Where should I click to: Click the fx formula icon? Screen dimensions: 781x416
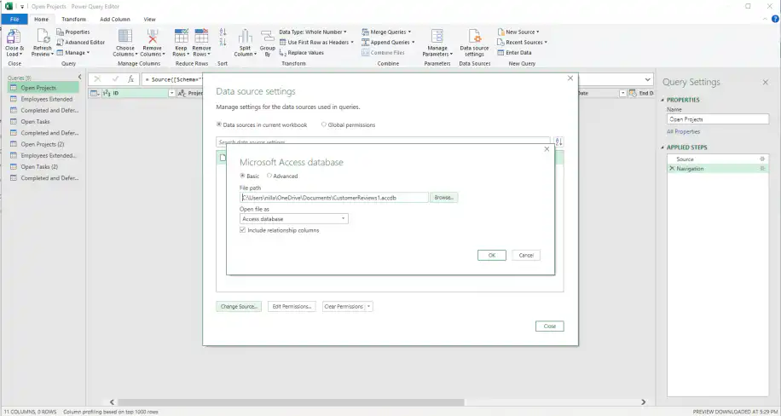pyautogui.click(x=130, y=79)
